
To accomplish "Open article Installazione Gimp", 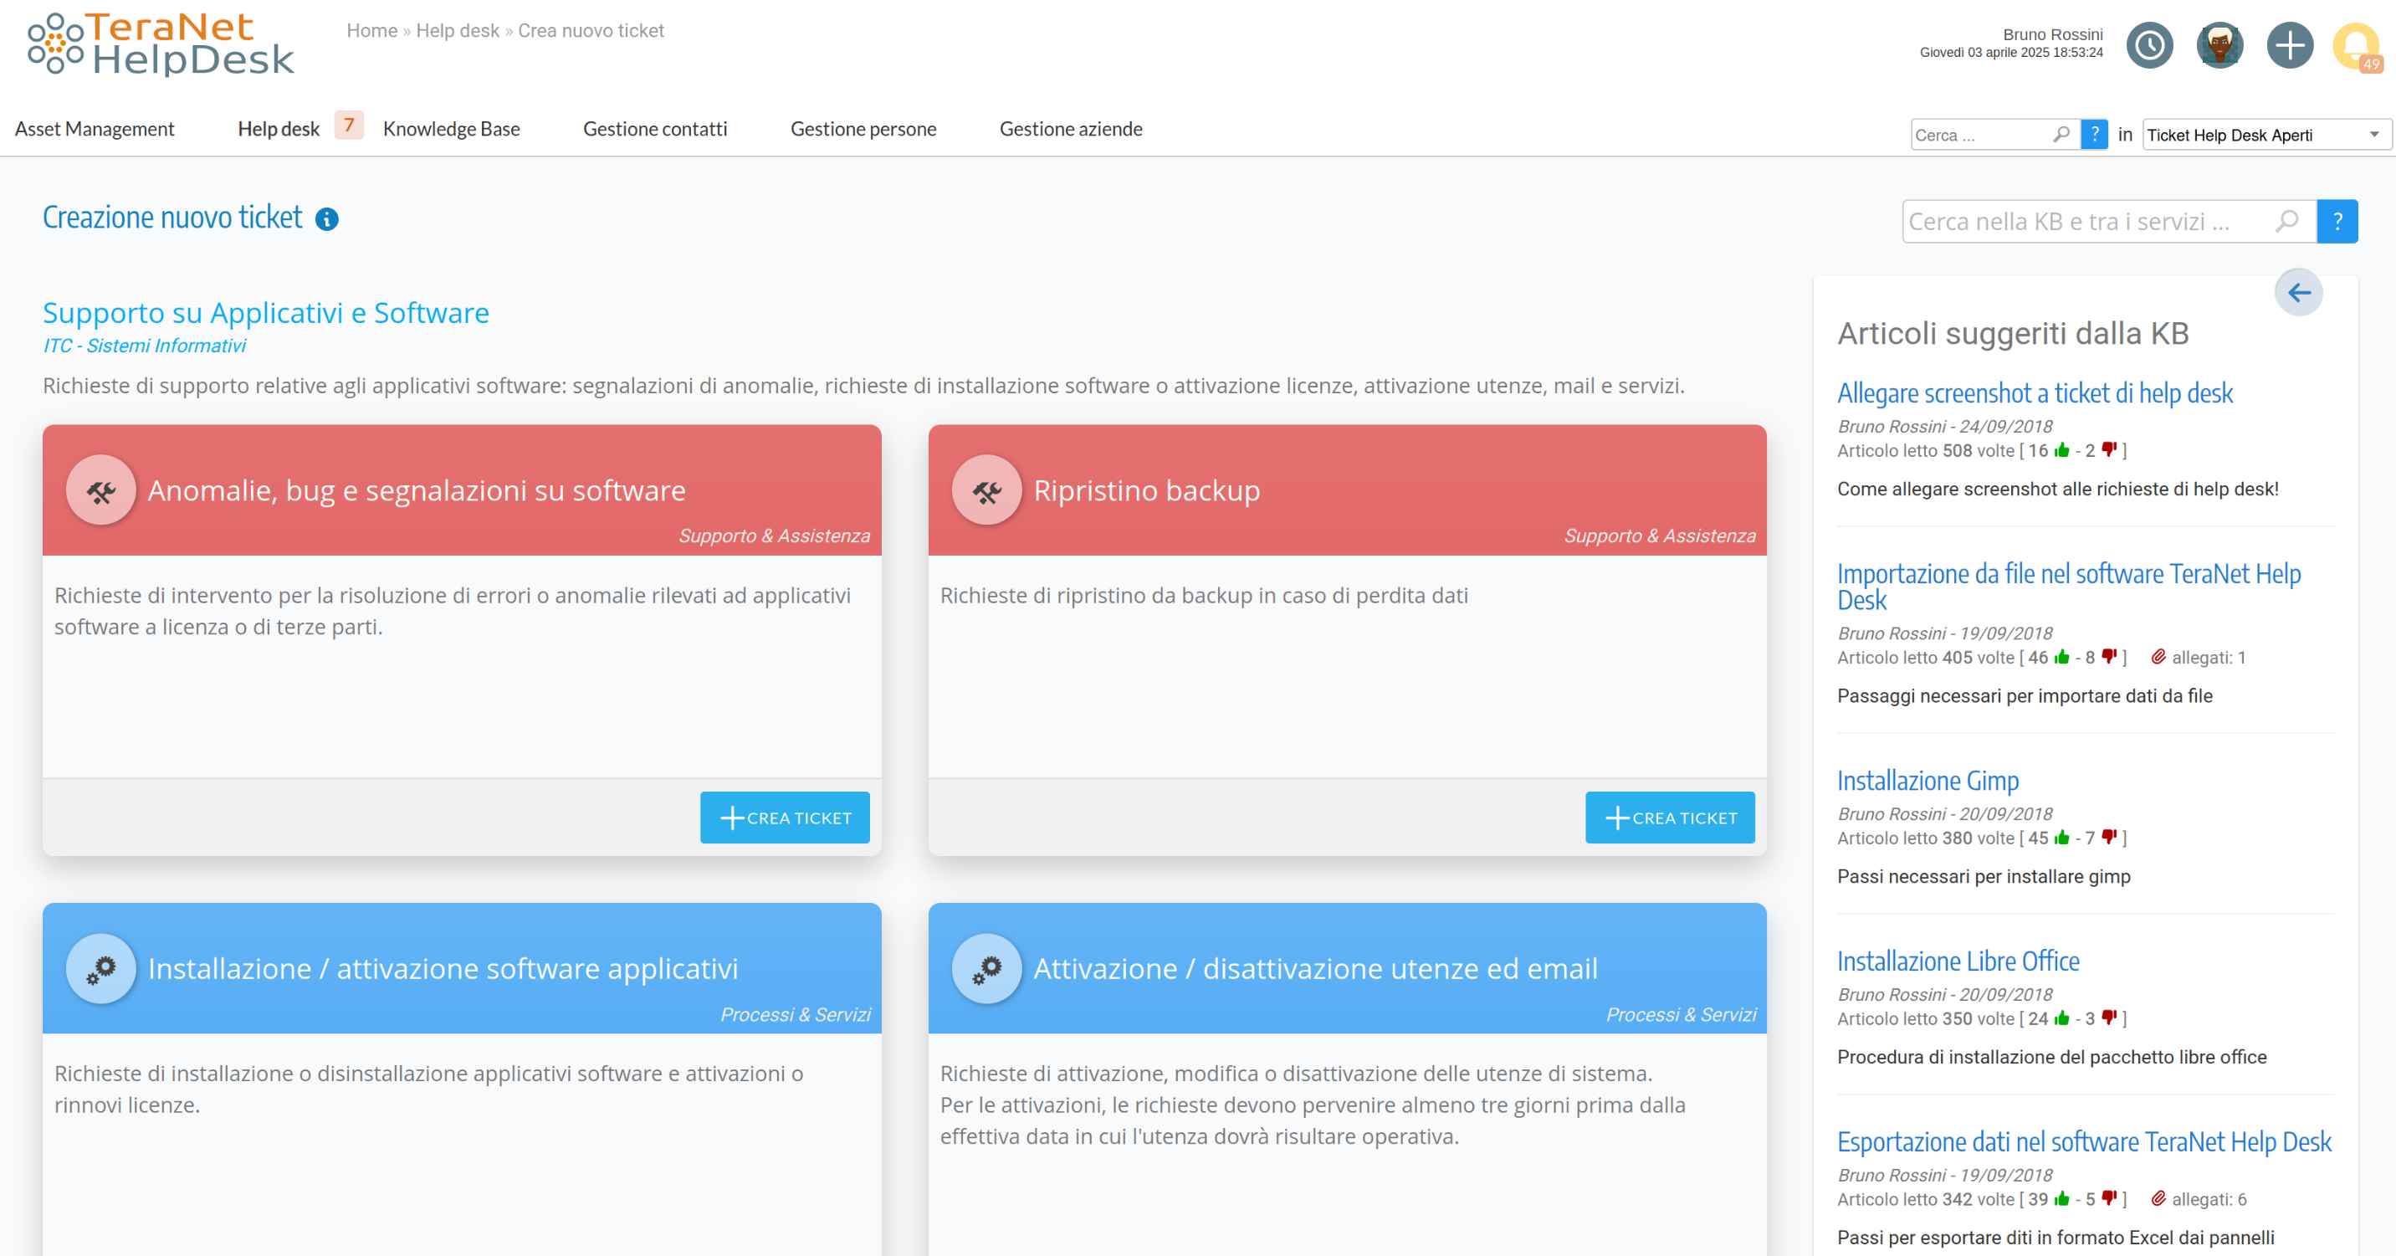I will click(x=1928, y=781).
